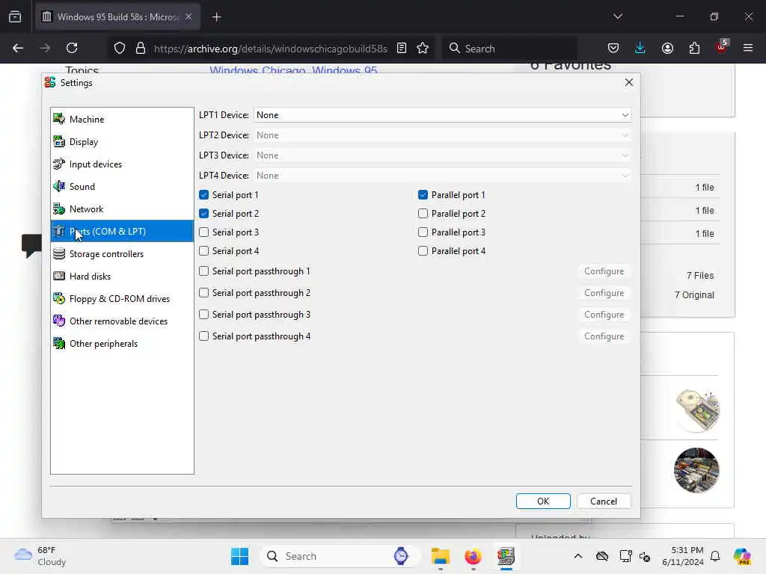Enable Serial port passthrough 2
The image size is (766, 574).
click(x=204, y=293)
